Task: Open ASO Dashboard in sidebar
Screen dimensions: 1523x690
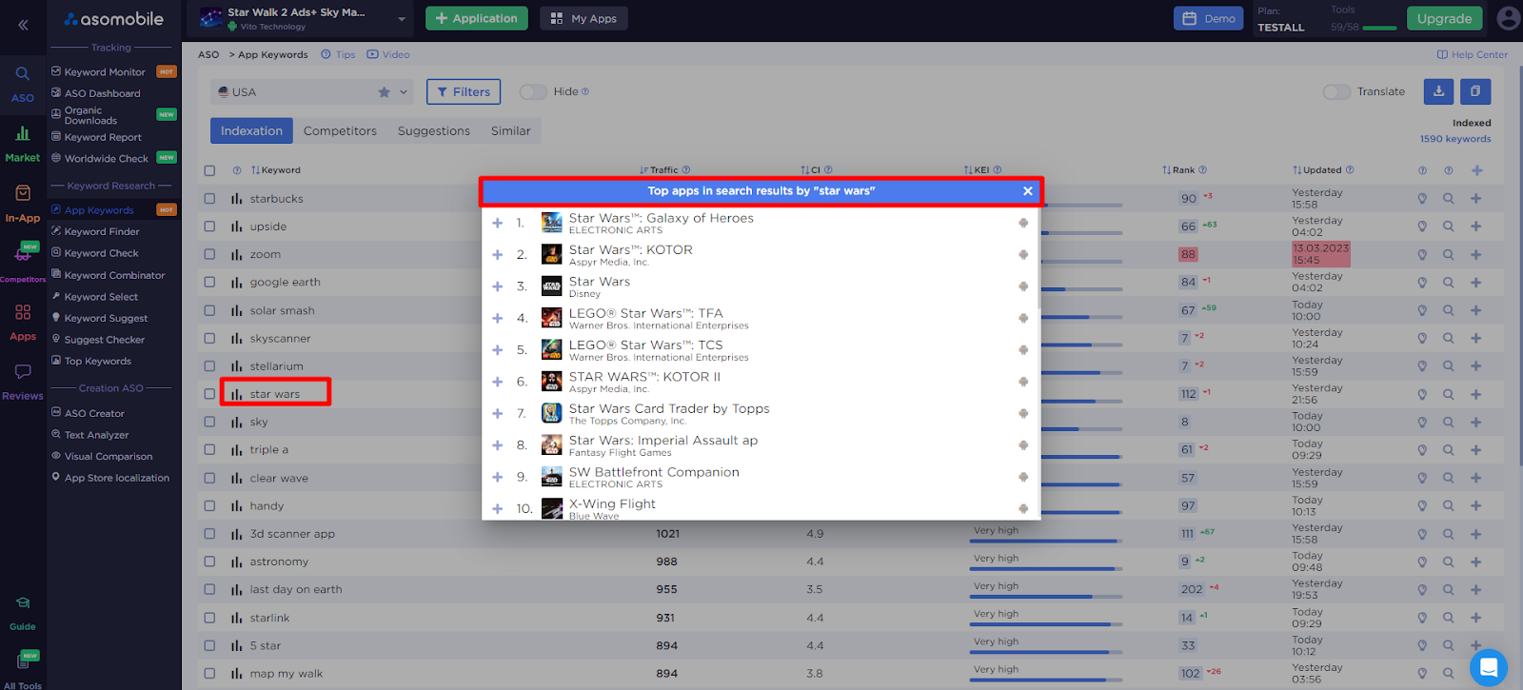Action: pos(102,93)
